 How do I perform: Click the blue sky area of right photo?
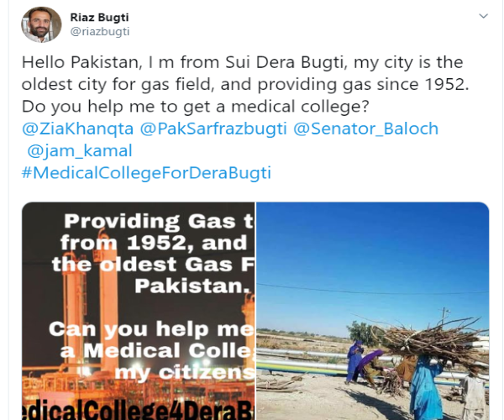pos(372,250)
